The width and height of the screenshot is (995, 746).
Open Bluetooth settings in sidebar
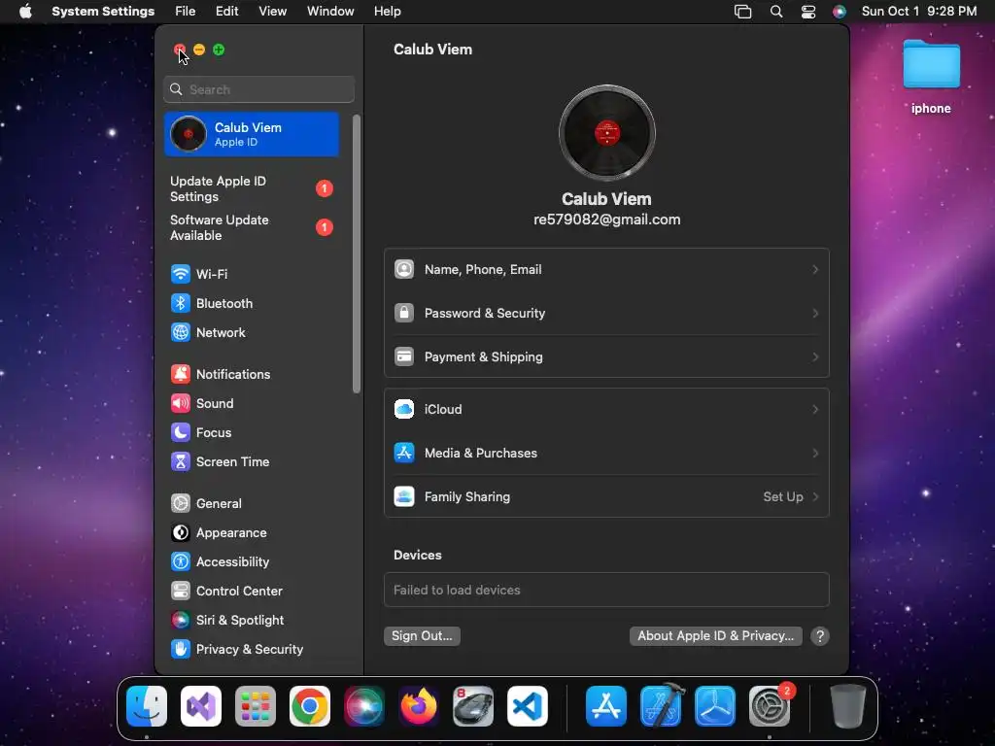tap(252, 303)
